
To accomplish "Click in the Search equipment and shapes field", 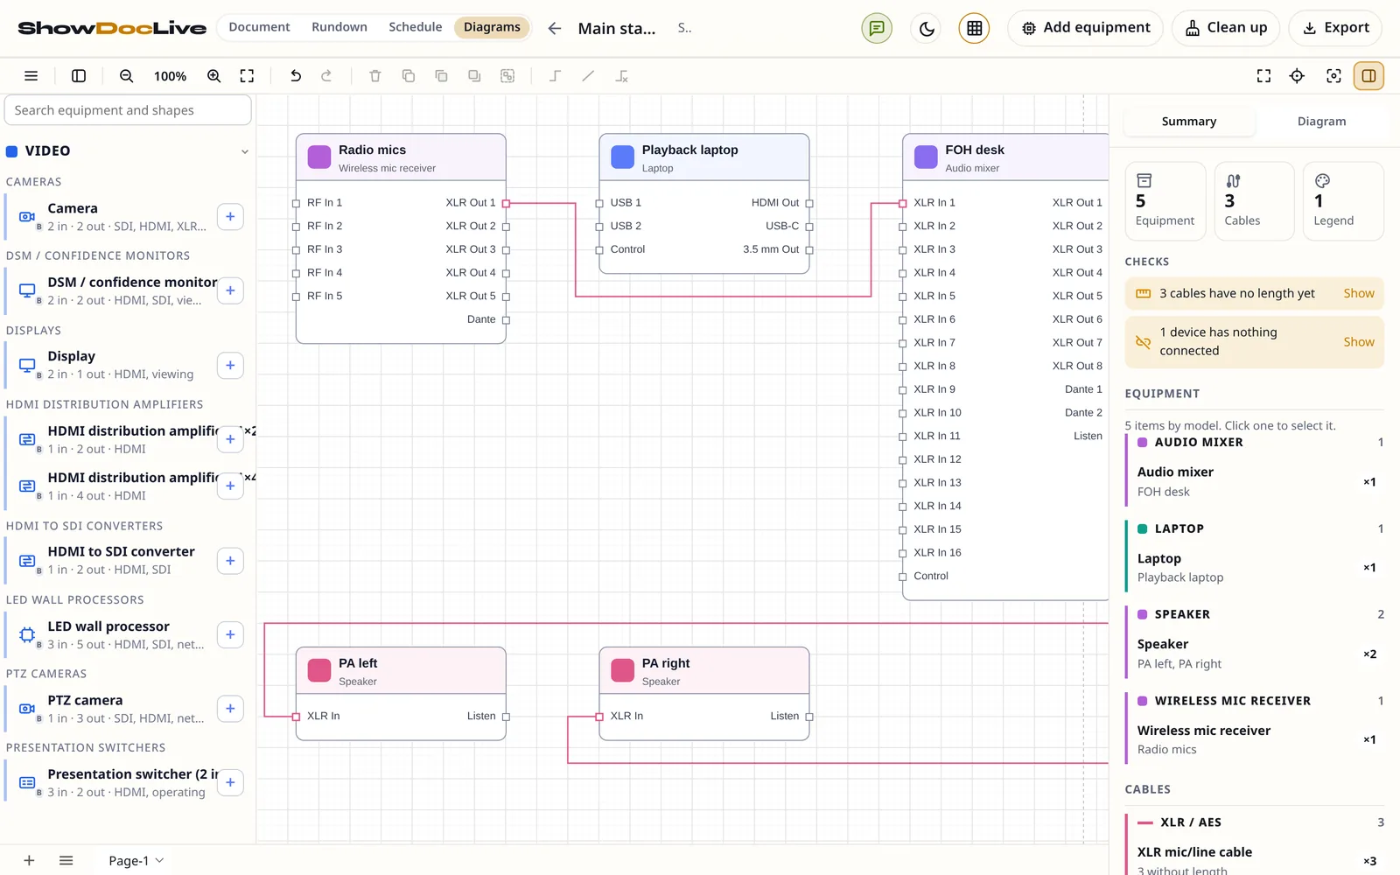I will 128,110.
